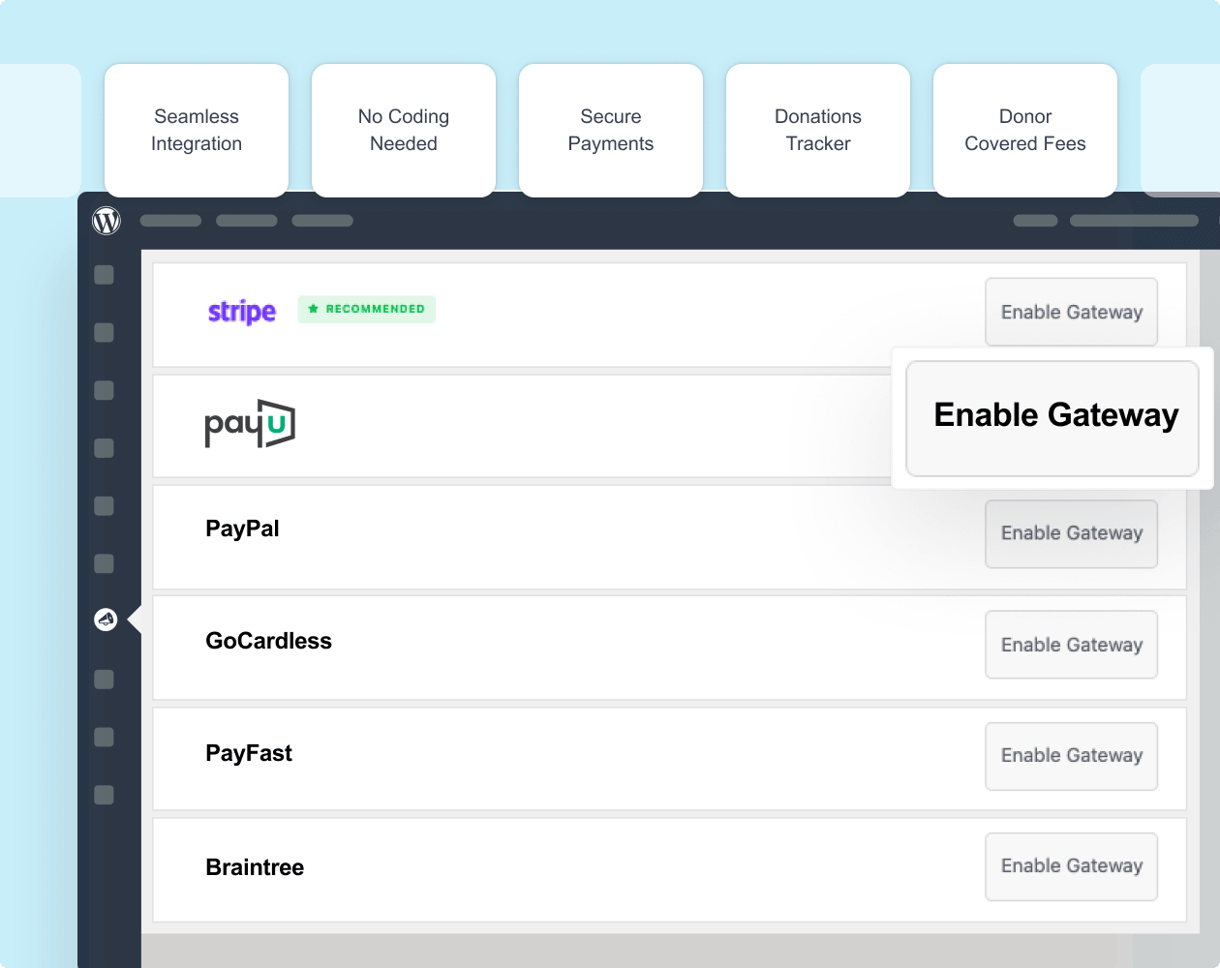Image resolution: width=1220 pixels, height=968 pixels.
Task: Click the first gray placeholder in the admin bar
Action: [170, 220]
